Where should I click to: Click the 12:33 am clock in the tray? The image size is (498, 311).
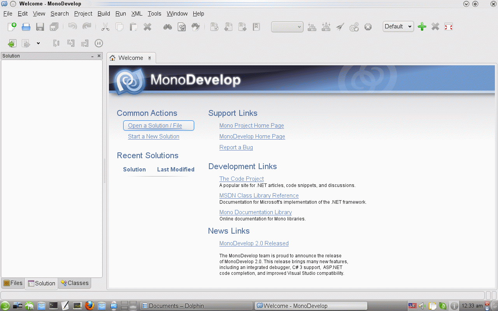click(472, 306)
